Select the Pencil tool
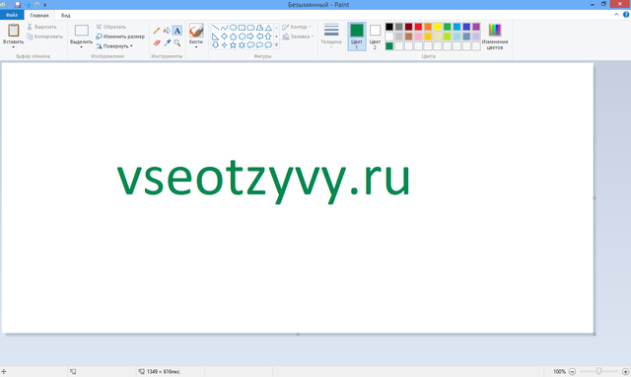 pyautogui.click(x=157, y=31)
